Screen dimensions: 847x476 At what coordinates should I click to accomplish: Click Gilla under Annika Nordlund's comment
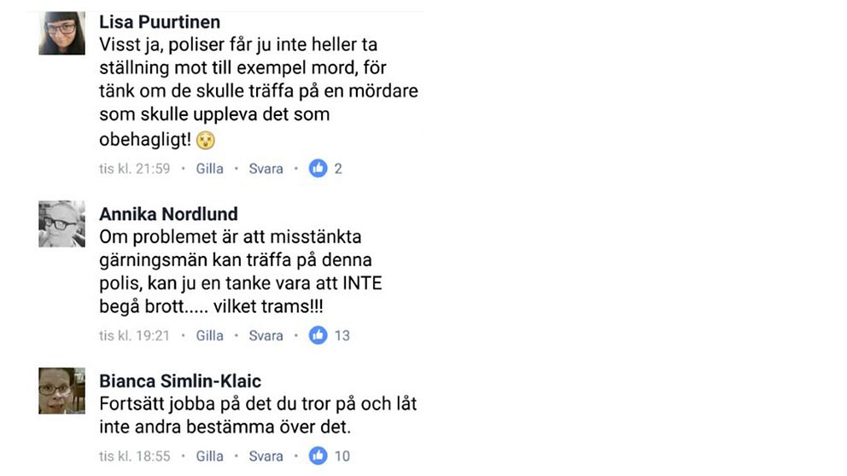tap(209, 336)
